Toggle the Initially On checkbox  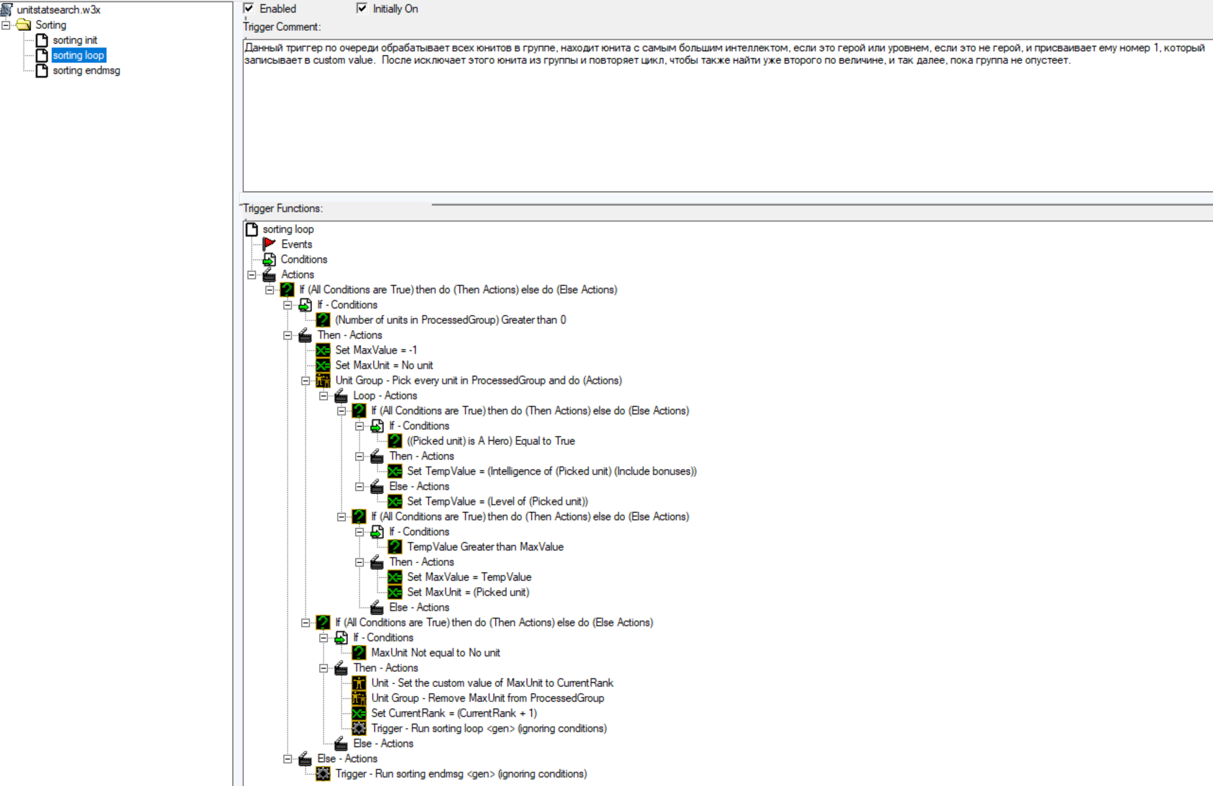tap(362, 8)
